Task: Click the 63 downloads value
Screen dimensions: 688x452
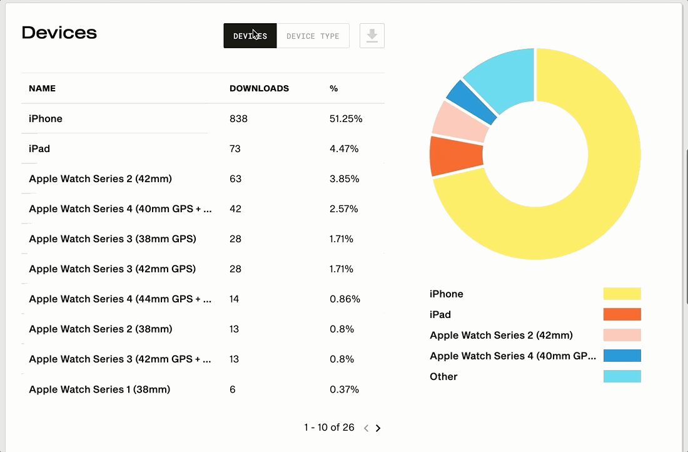Action: tap(236, 179)
